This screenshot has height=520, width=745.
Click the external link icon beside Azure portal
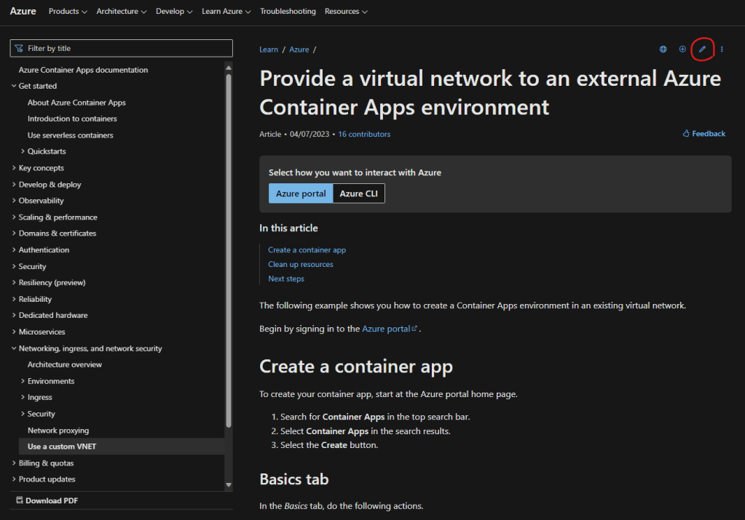(x=415, y=329)
